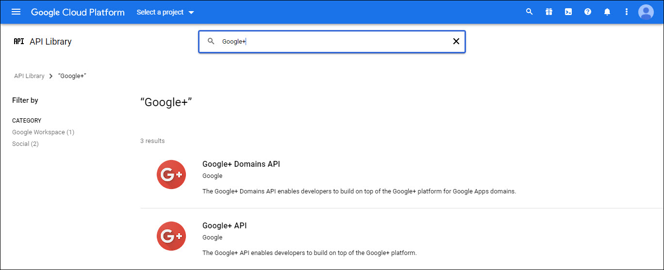Screen dimensions: 664x270
Task: Go to API Library breadcrumb link
Action: coord(29,76)
